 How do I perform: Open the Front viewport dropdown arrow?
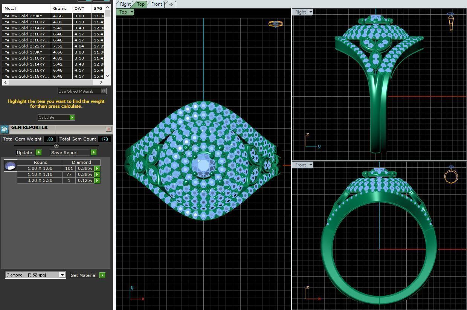click(311, 165)
